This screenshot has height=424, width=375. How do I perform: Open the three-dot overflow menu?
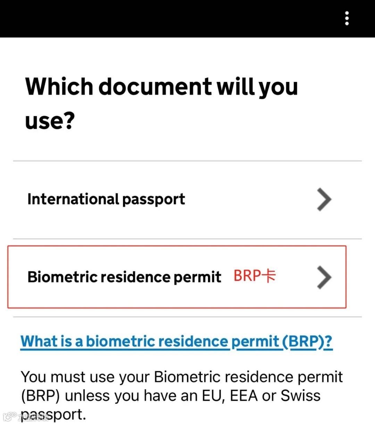[x=347, y=18]
